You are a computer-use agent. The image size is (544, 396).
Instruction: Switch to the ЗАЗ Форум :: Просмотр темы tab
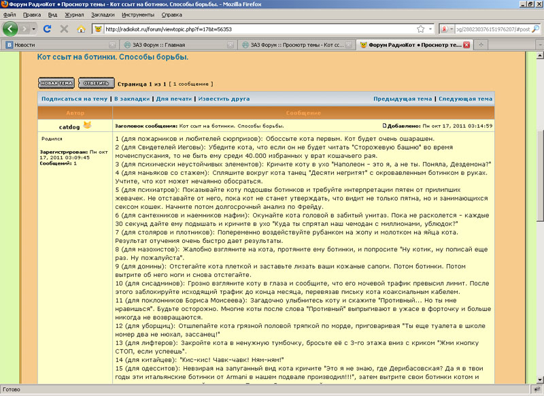point(296,45)
